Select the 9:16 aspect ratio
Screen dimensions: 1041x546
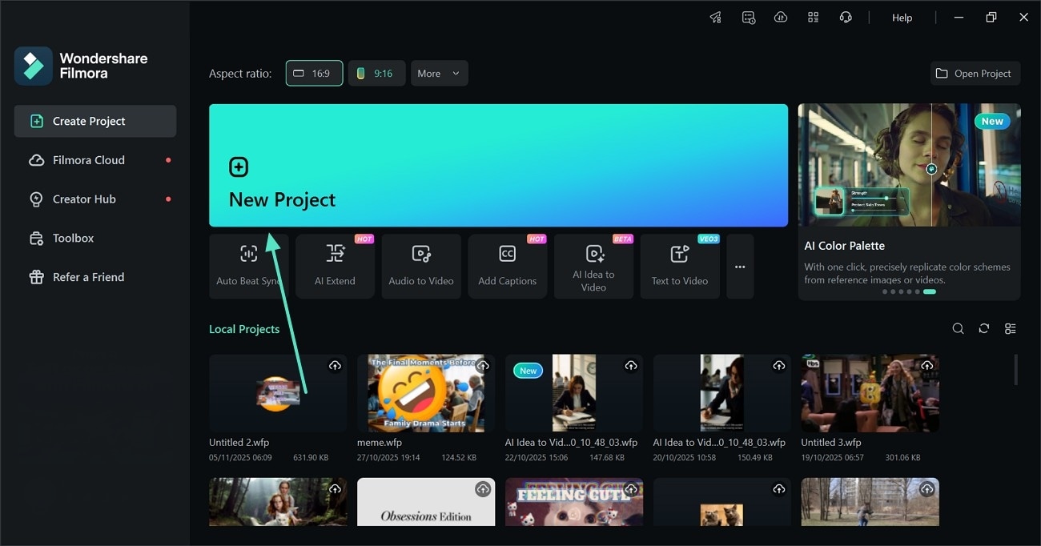pyautogui.click(x=376, y=74)
